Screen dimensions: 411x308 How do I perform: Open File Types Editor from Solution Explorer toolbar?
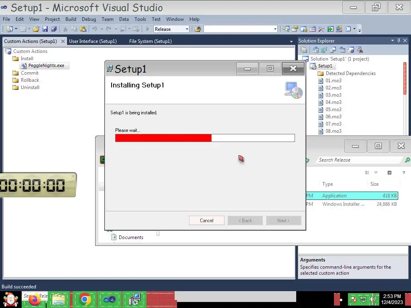coord(333,50)
